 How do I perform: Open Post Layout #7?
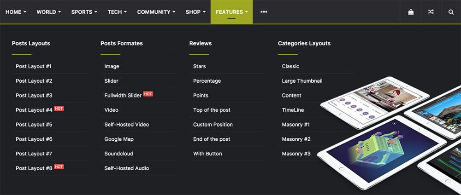[34, 154]
